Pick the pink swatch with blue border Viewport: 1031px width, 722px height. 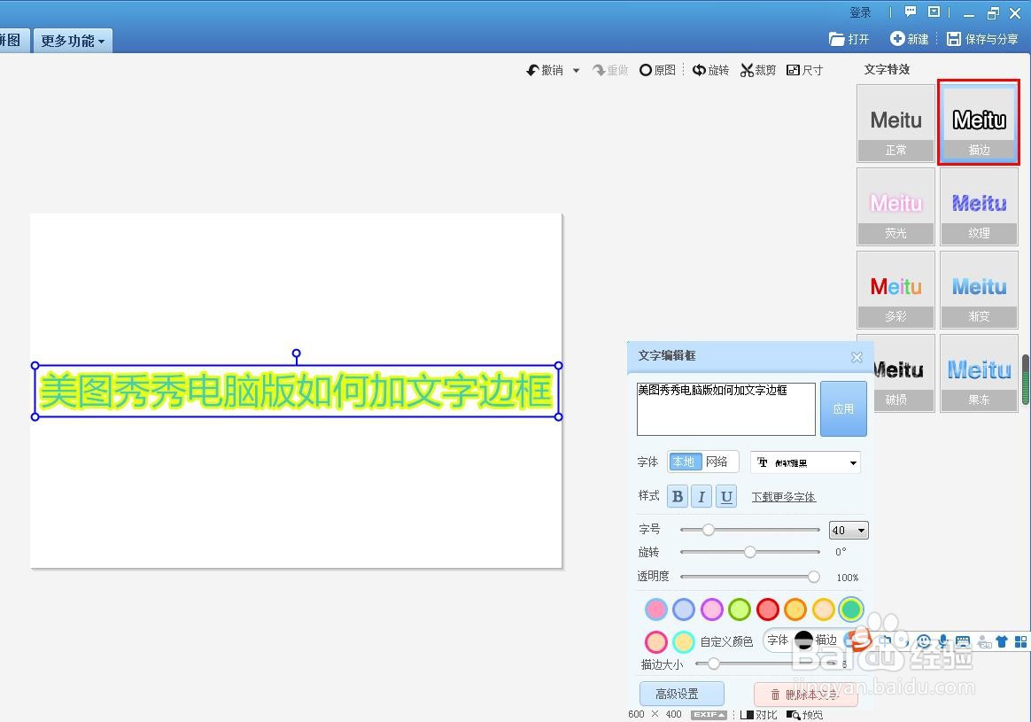(655, 609)
